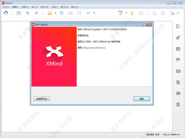Click the XMind logo image in the dialog
185x138 pixels.
click(x=54, y=57)
